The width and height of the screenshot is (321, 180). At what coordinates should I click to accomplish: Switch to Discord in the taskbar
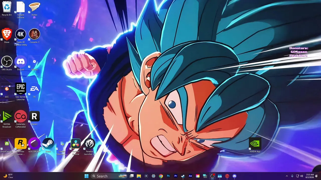point(234,176)
